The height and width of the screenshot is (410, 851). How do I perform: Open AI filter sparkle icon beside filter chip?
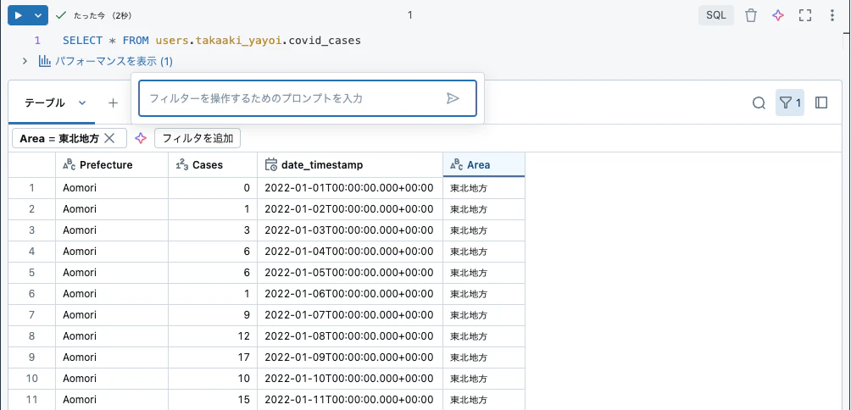[x=141, y=138]
